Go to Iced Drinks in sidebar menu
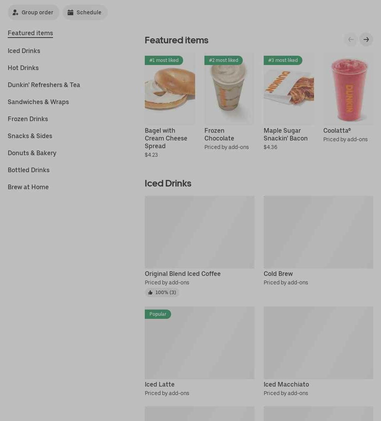Screen dimensions: 381x421 pos(24,51)
